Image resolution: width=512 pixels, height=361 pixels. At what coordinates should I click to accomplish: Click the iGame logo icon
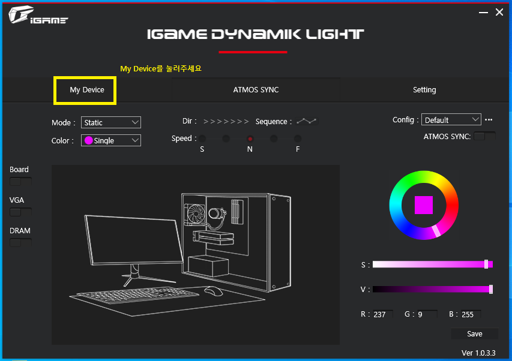point(38,15)
